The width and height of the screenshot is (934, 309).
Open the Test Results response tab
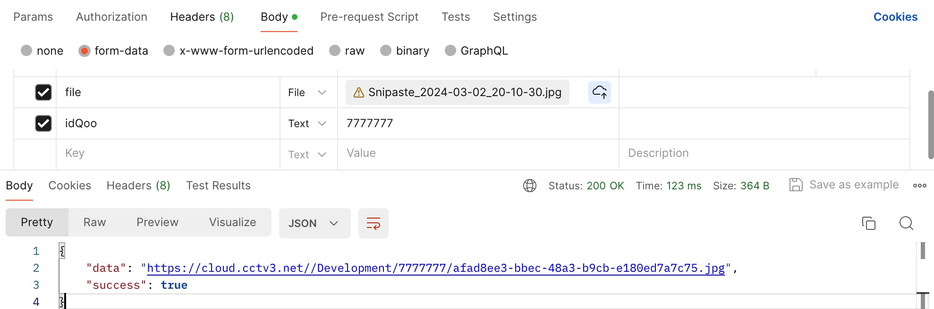pos(218,186)
